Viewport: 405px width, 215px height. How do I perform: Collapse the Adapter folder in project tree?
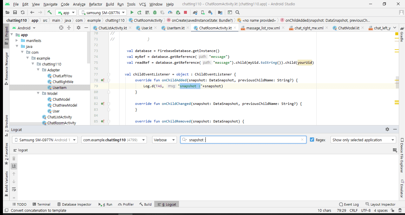click(38, 70)
